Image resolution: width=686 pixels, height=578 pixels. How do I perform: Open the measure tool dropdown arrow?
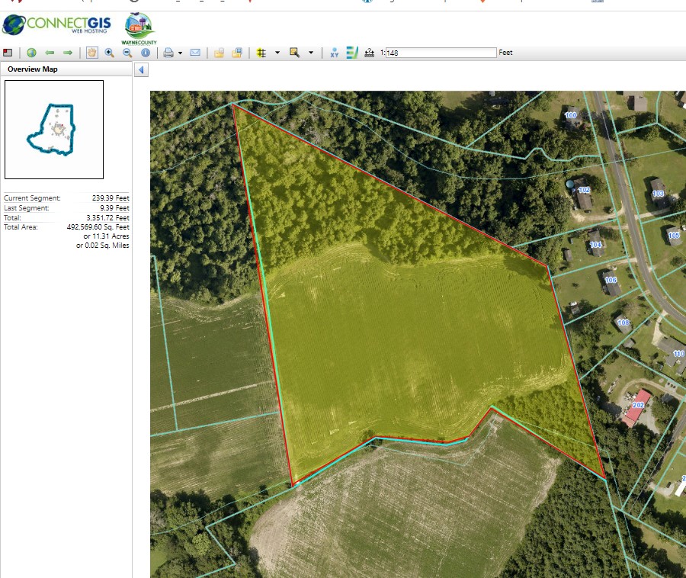click(277, 53)
